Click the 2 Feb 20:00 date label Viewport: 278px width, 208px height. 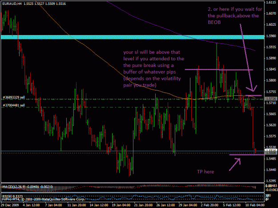click(210, 205)
